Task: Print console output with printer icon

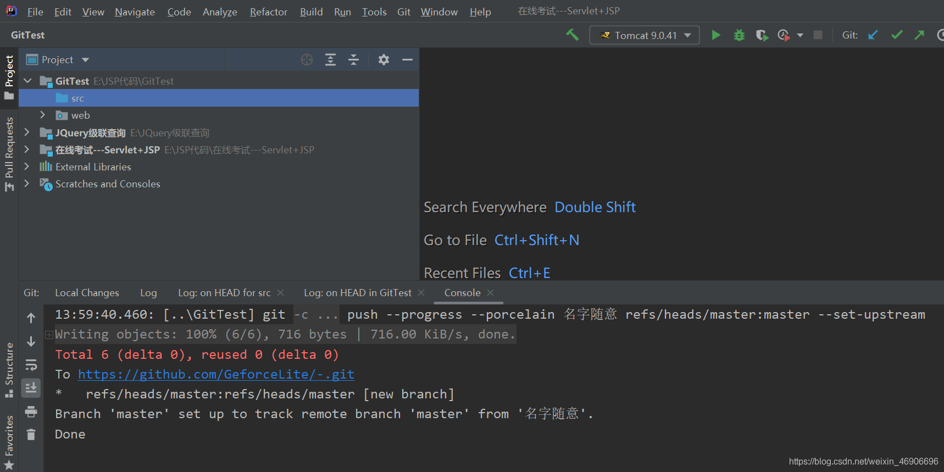Action: pos(31,412)
